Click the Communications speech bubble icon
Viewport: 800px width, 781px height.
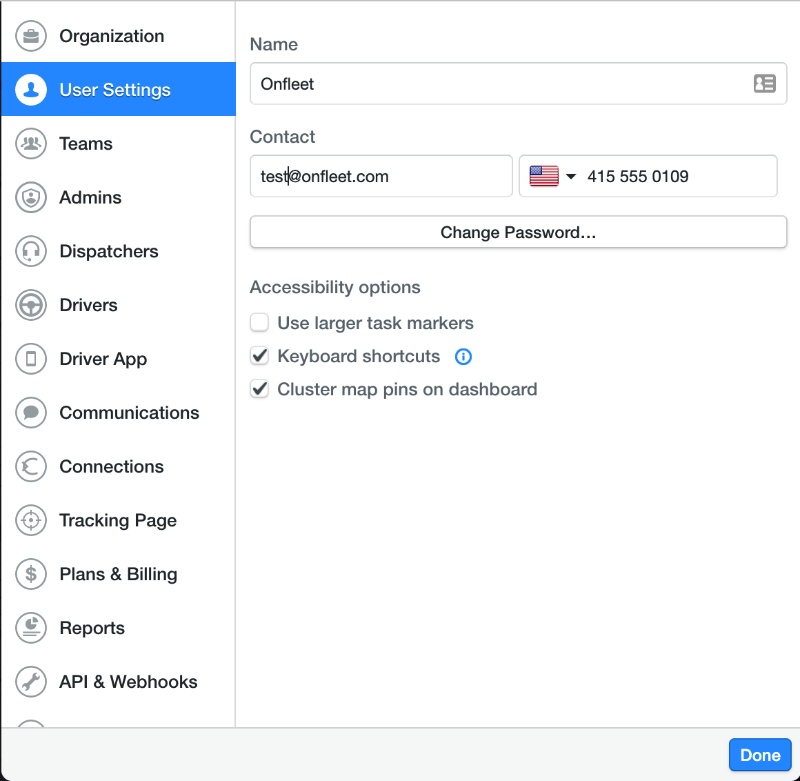click(x=31, y=413)
